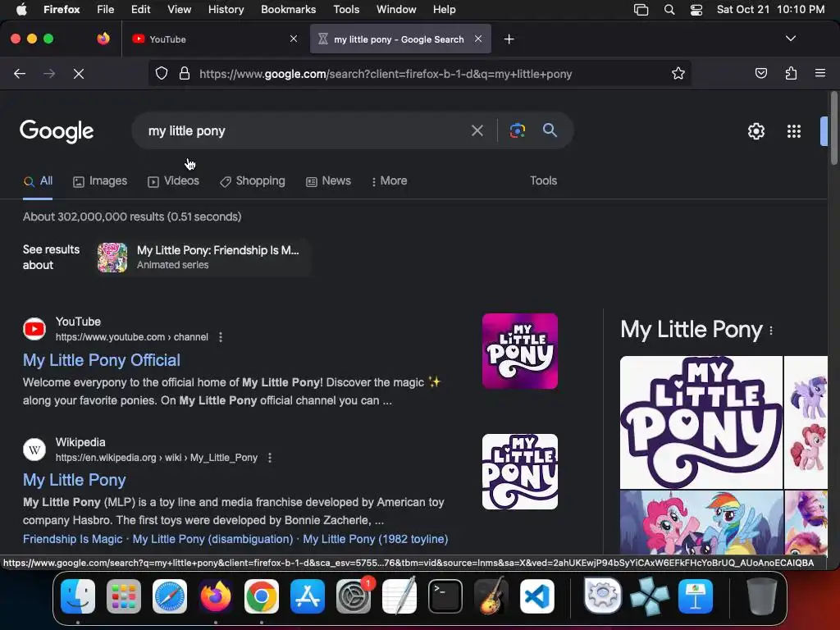This screenshot has height=630, width=840.
Task: Select the Shopping search tab
Action: (253, 181)
